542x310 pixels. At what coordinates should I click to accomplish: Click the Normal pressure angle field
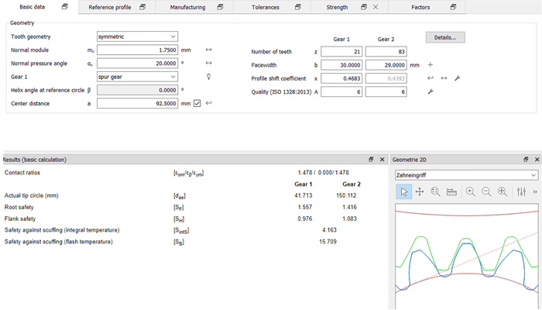coord(138,64)
